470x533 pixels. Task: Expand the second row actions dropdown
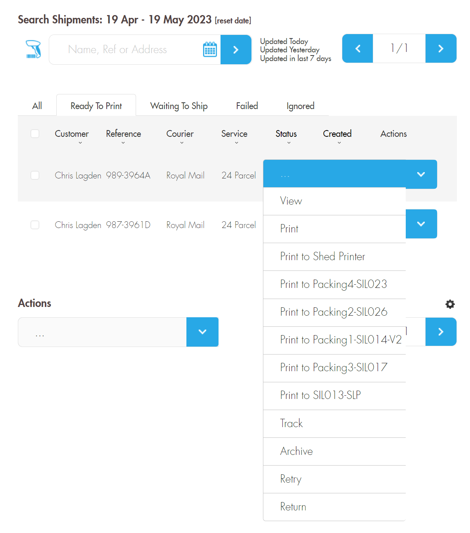(421, 224)
